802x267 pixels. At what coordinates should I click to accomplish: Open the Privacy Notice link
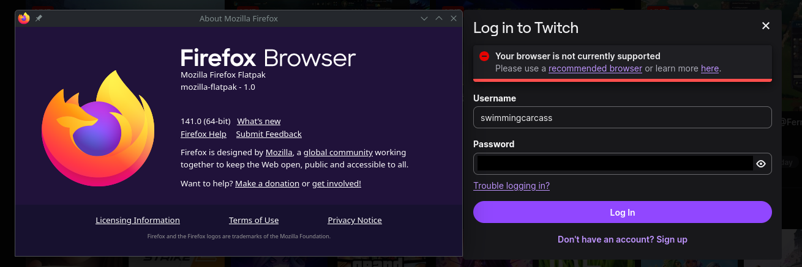pos(354,220)
